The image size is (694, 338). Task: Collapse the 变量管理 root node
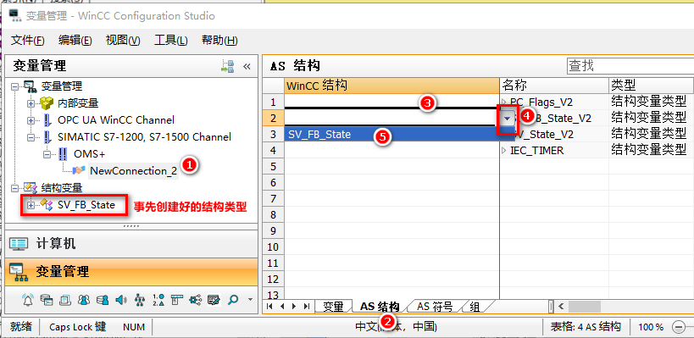16,86
